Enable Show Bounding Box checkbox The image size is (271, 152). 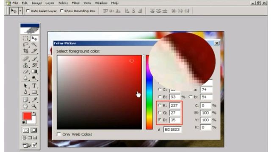[61, 11]
